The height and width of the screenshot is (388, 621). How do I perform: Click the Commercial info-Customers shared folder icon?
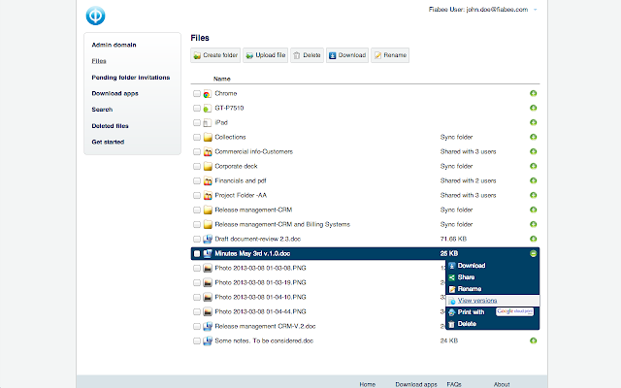208,151
